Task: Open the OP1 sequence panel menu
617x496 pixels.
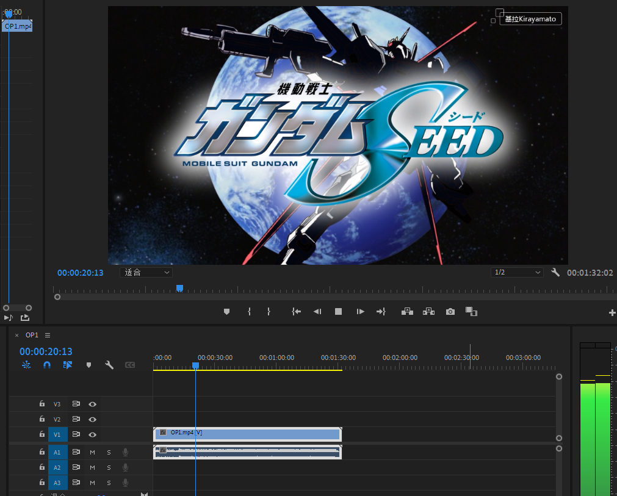Action: (48, 335)
